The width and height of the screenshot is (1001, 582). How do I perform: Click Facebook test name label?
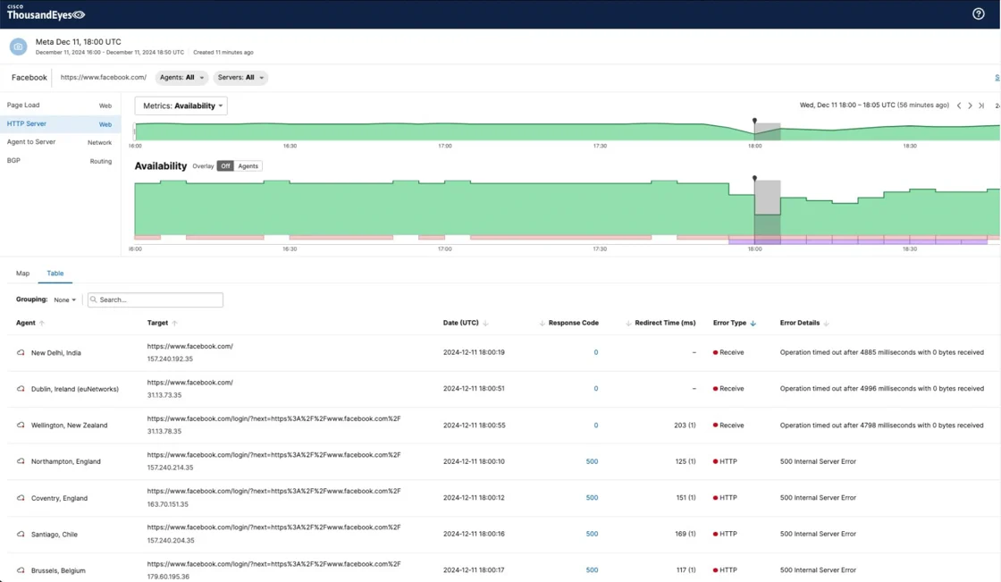(x=29, y=77)
